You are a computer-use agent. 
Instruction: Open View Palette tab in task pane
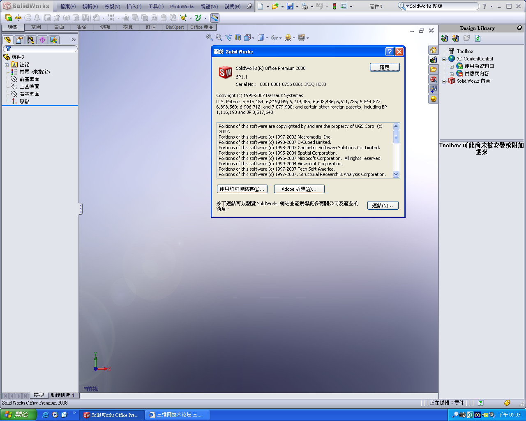click(x=433, y=89)
